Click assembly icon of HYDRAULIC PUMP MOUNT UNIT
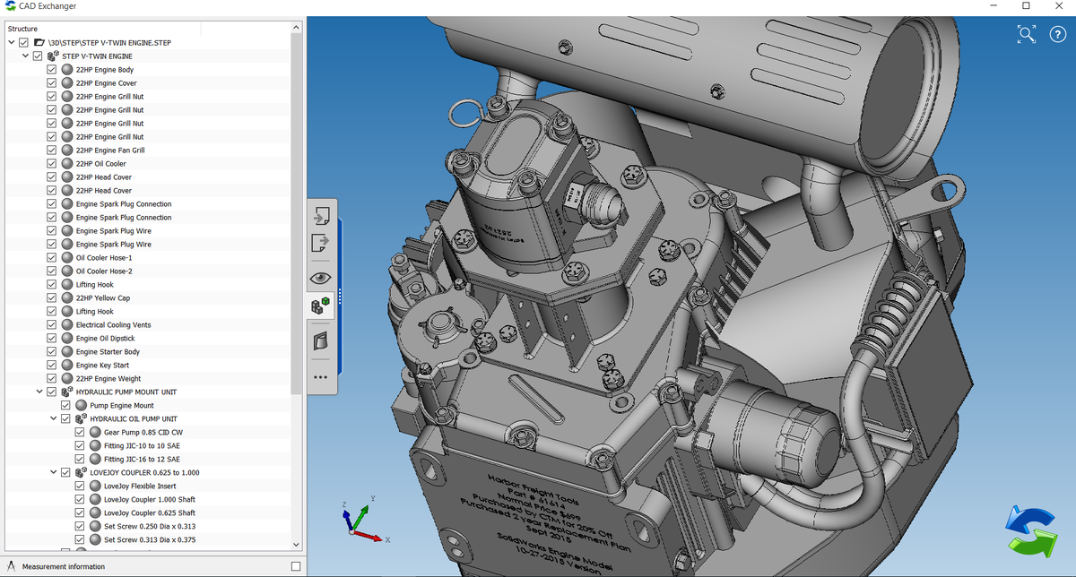 [x=67, y=392]
